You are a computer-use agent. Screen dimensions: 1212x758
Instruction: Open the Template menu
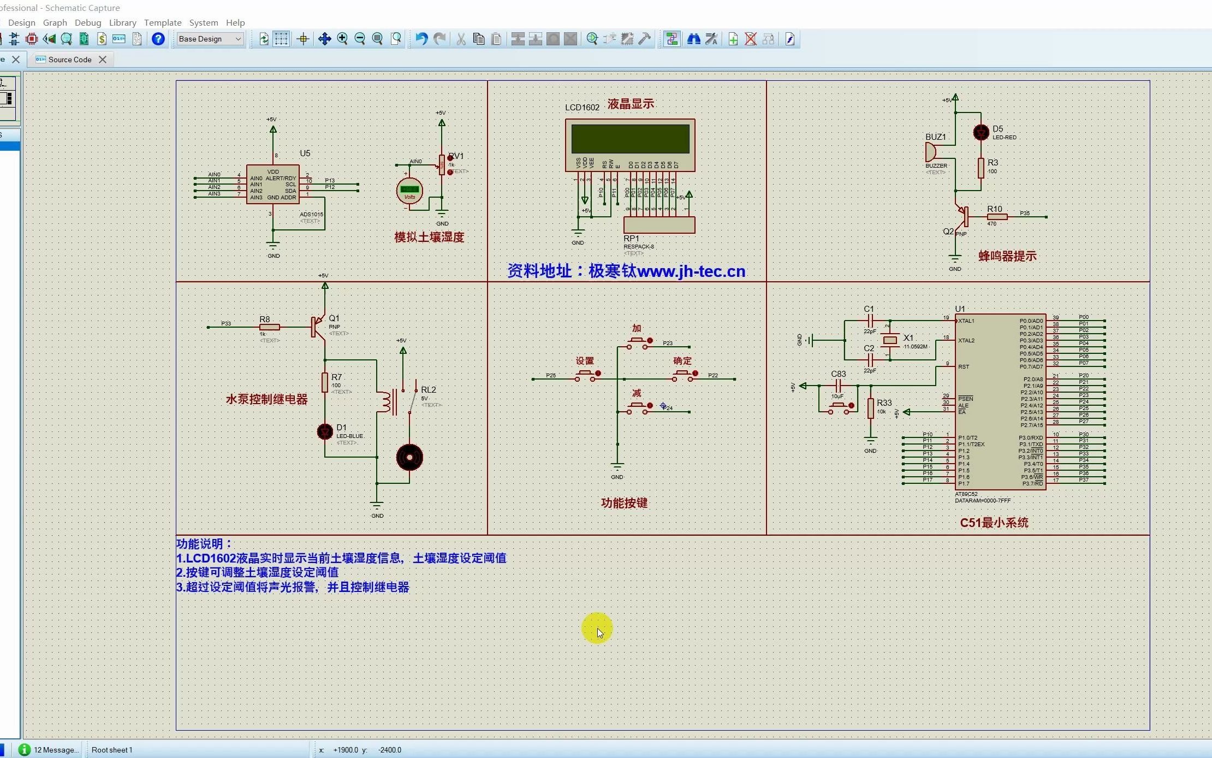(x=163, y=22)
